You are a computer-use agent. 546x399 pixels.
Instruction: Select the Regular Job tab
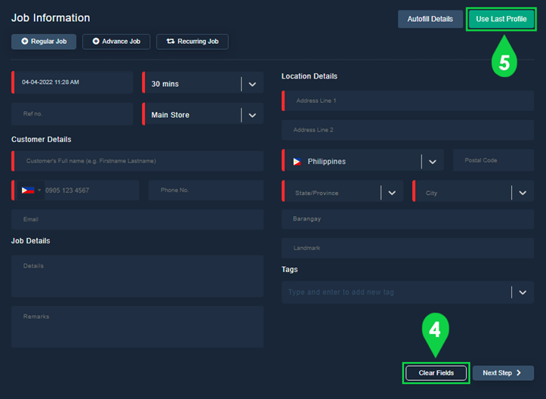(44, 42)
